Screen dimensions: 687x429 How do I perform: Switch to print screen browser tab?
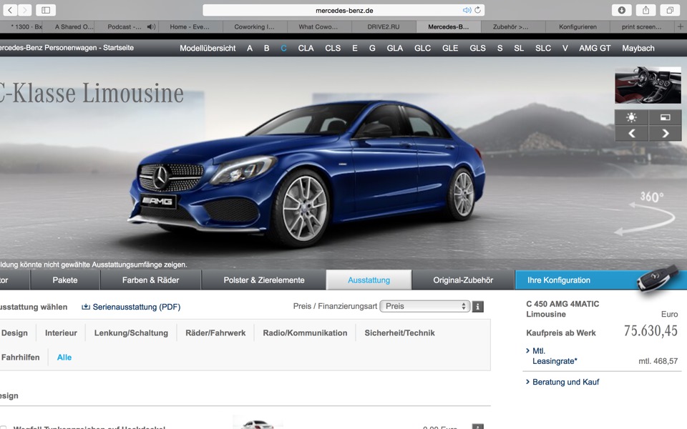(x=641, y=26)
